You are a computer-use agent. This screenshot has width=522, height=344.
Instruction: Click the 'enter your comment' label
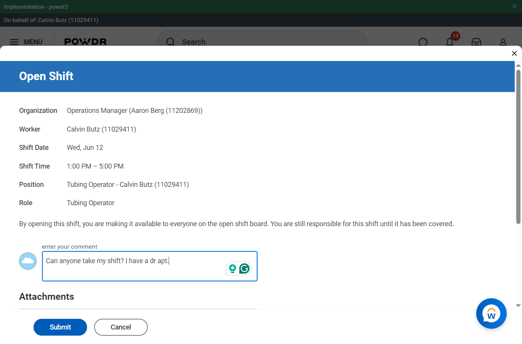tap(69, 247)
